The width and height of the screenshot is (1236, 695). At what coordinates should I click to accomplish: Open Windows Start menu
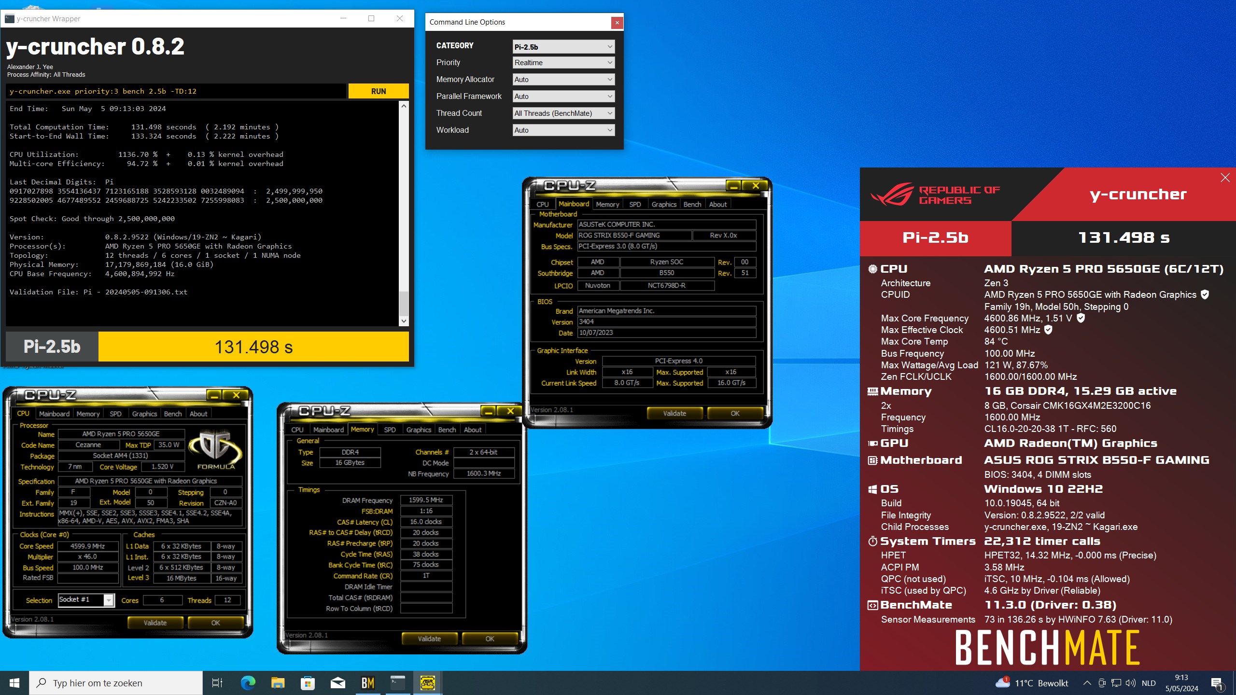[14, 683]
